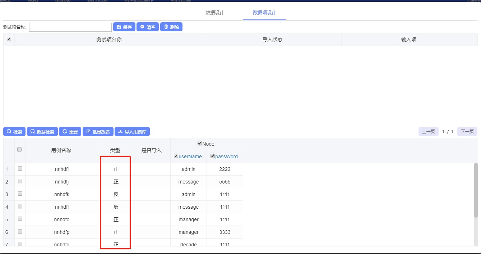Click the 重置 reset button
The width and height of the screenshot is (481, 254).
coord(70,132)
